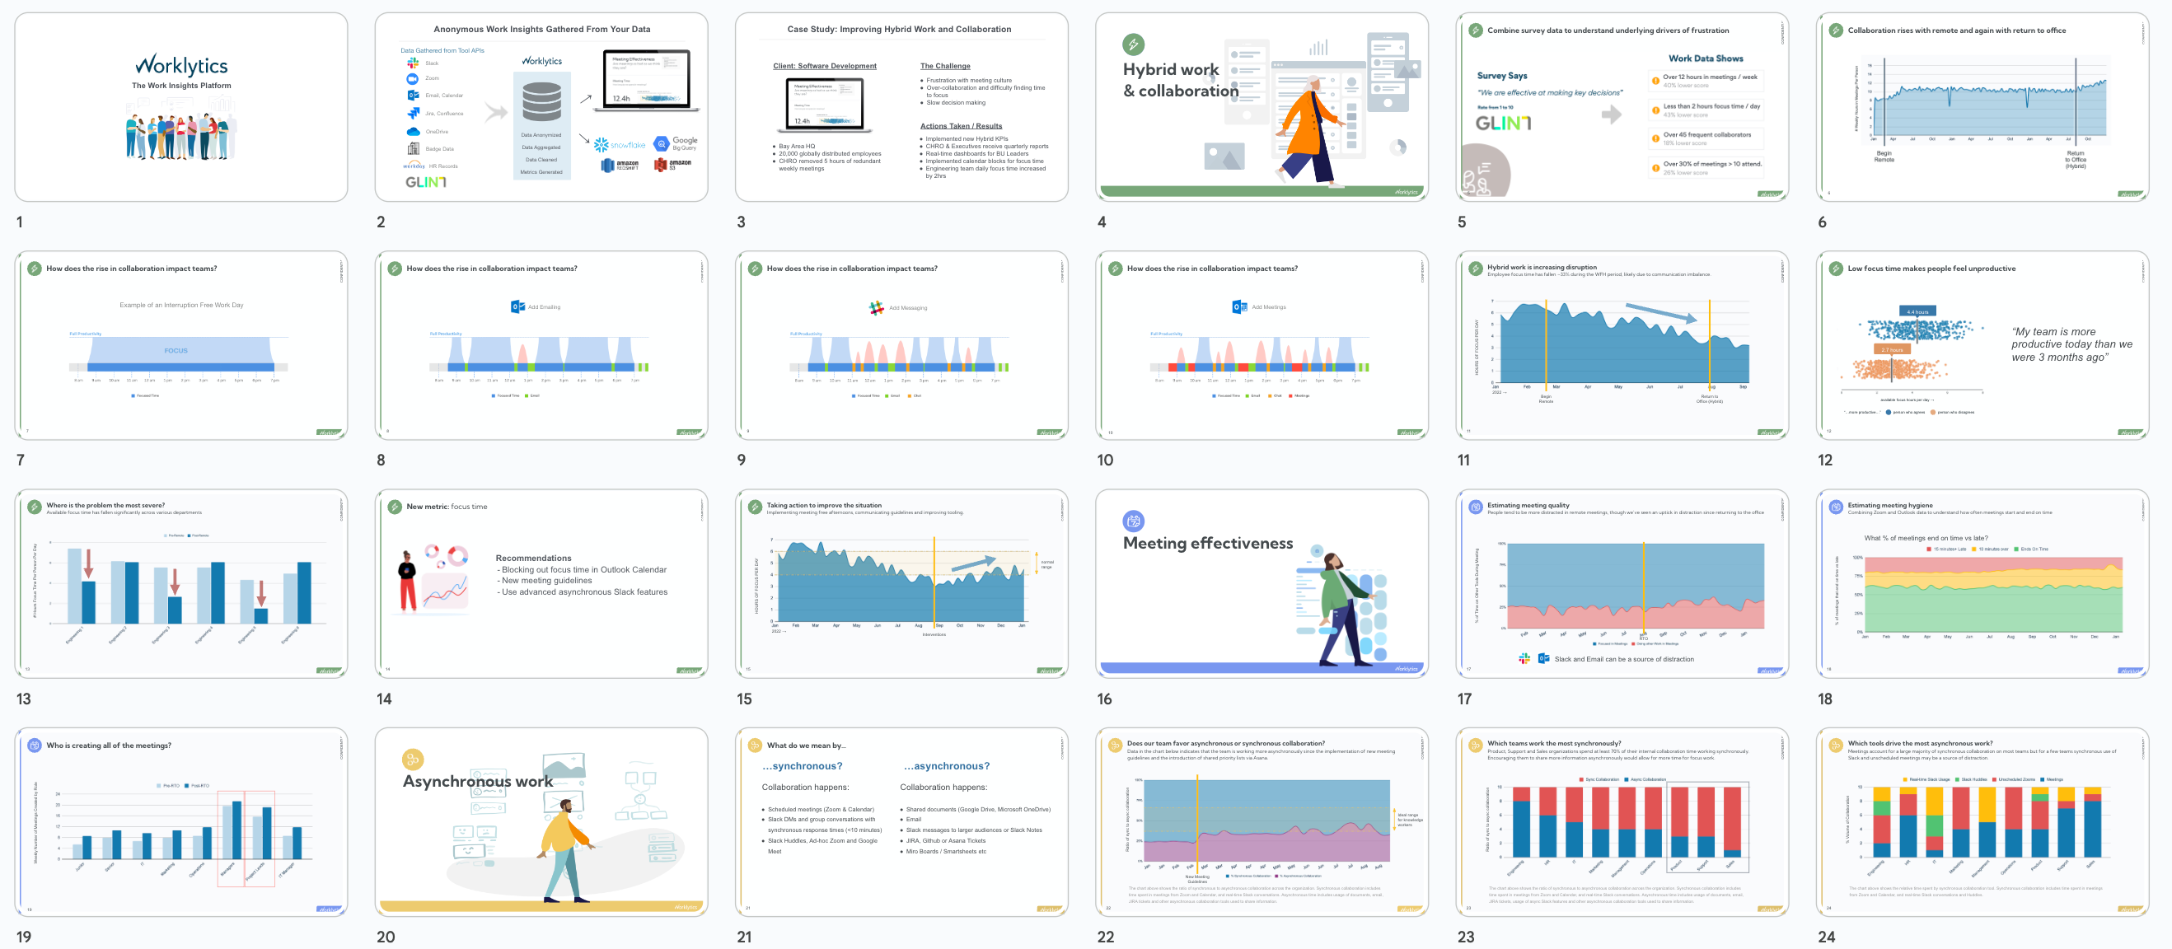Viewport: 2172px width, 949px height.
Task: Select the Case Study hybrid work slide
Action: click(901, 107)
